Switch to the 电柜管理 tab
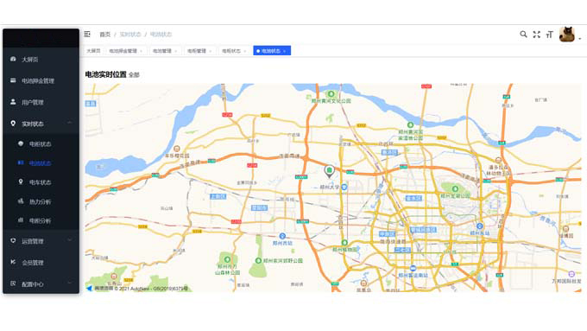 click(199, 51)
